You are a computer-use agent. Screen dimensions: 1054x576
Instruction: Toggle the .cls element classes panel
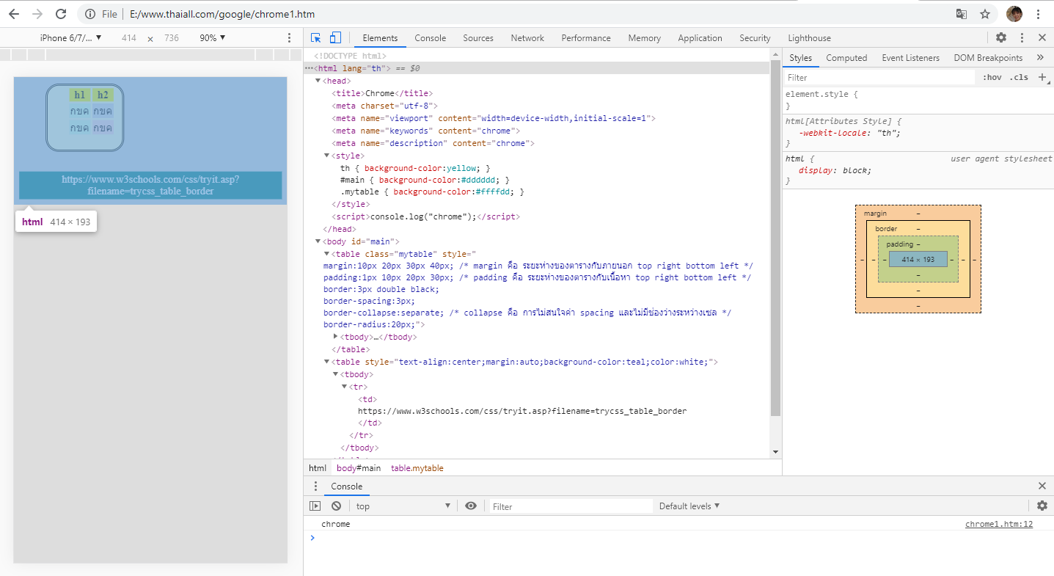coord(1019,78)
